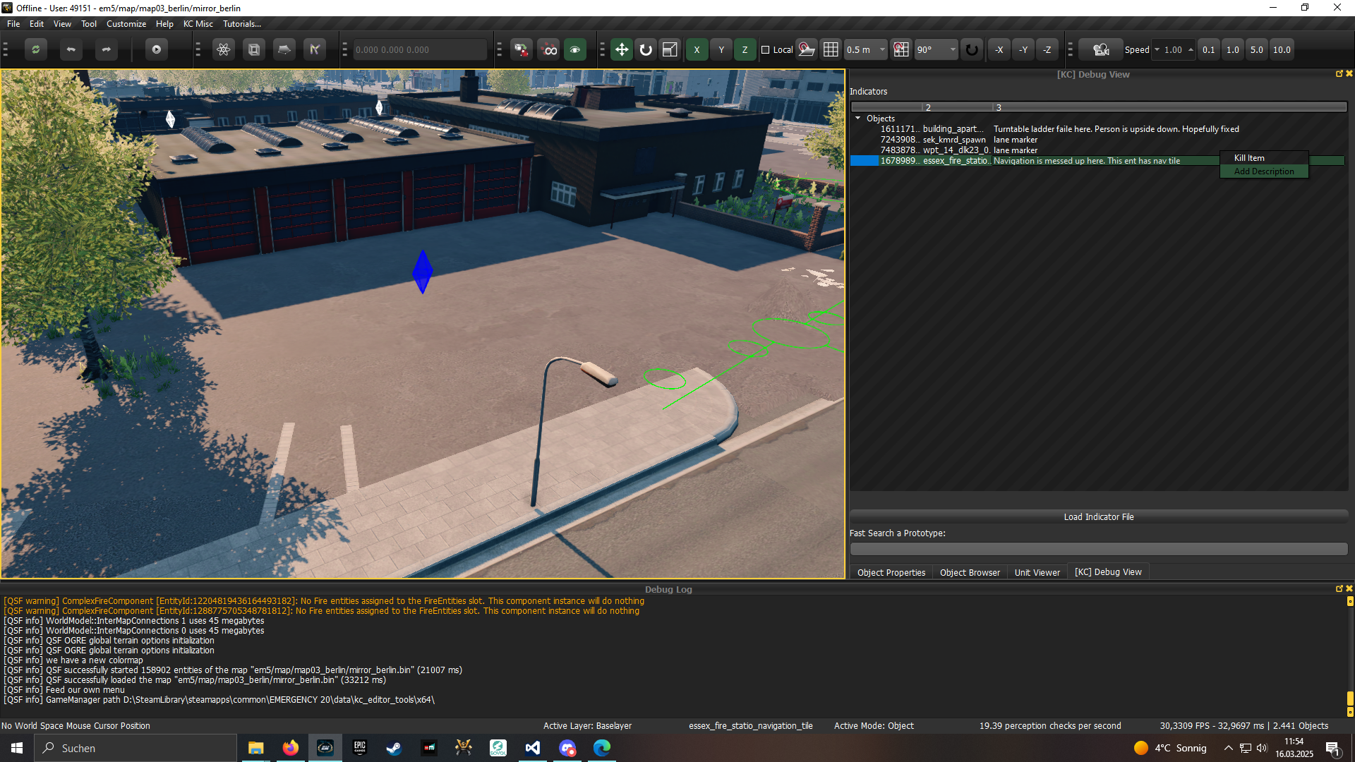Select the rotate transform tool

click(x=646, y=49)
